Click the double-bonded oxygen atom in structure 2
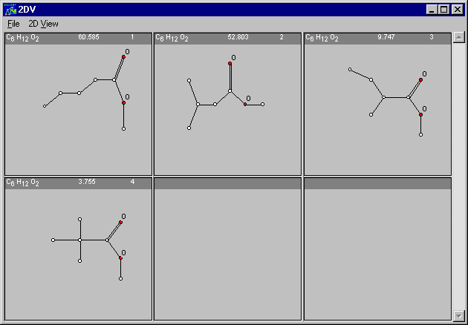 [x=230, y=64]
